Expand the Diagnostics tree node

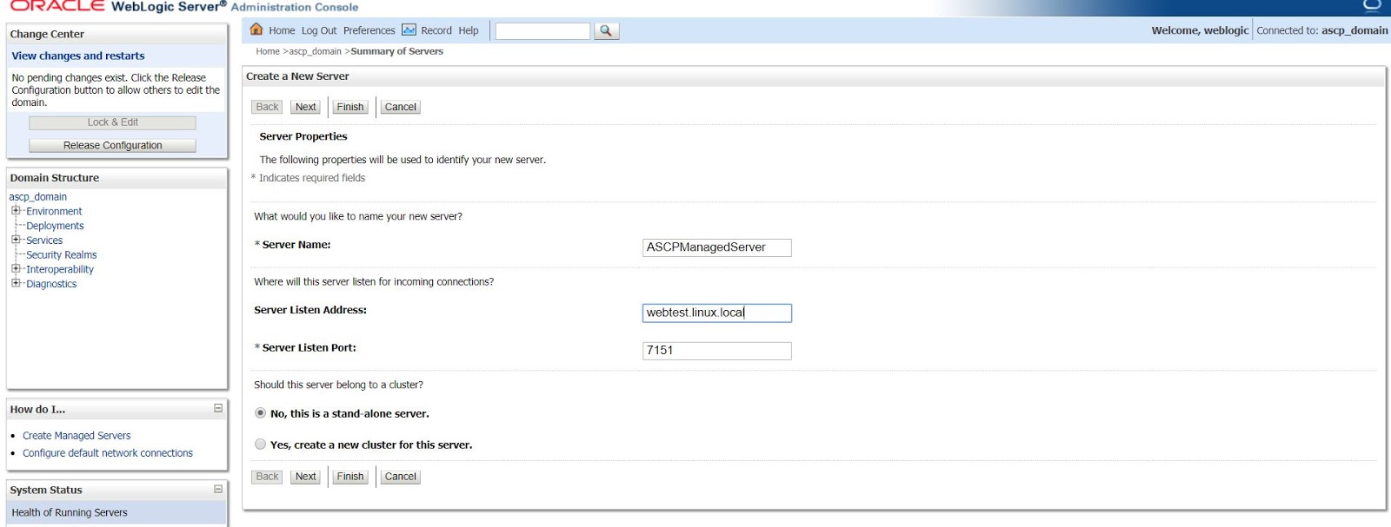(16, 283)
